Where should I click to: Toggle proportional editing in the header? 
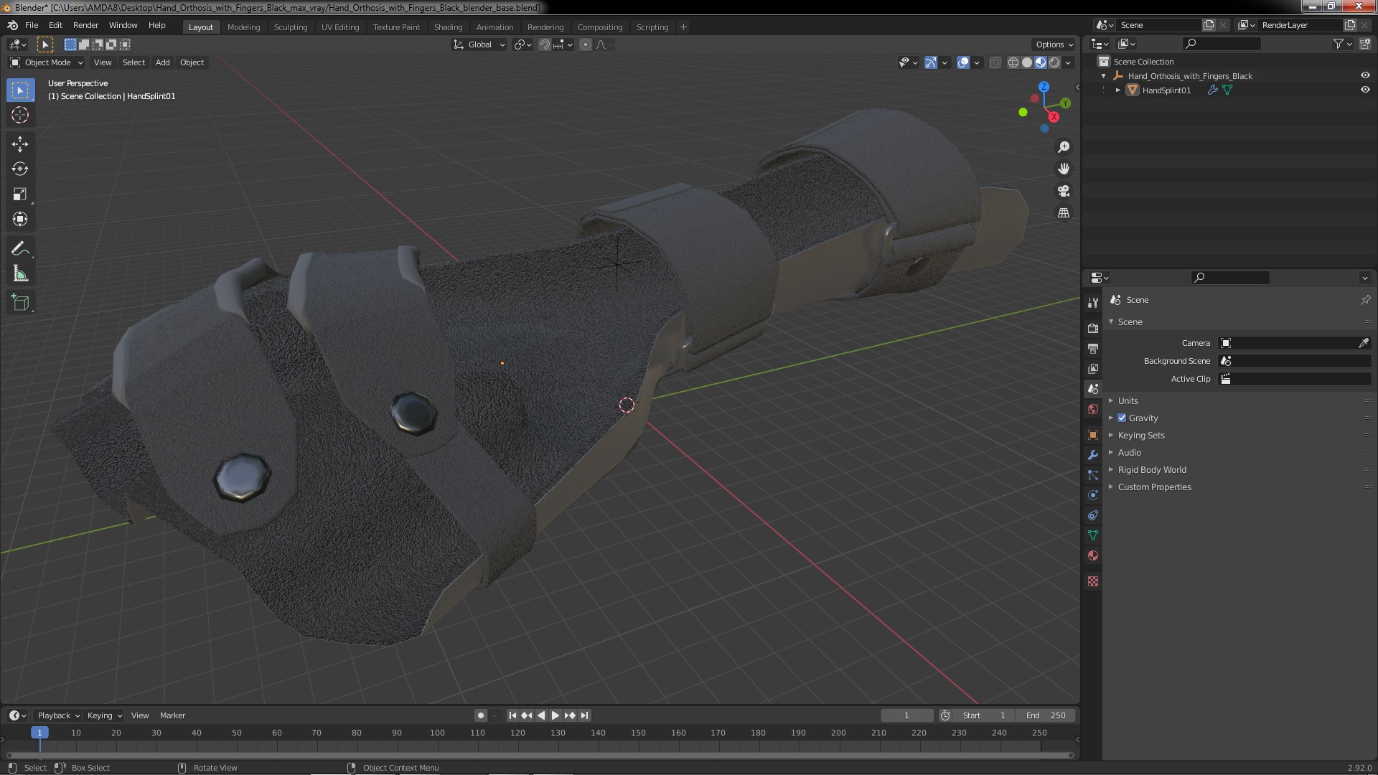(586, 44)
